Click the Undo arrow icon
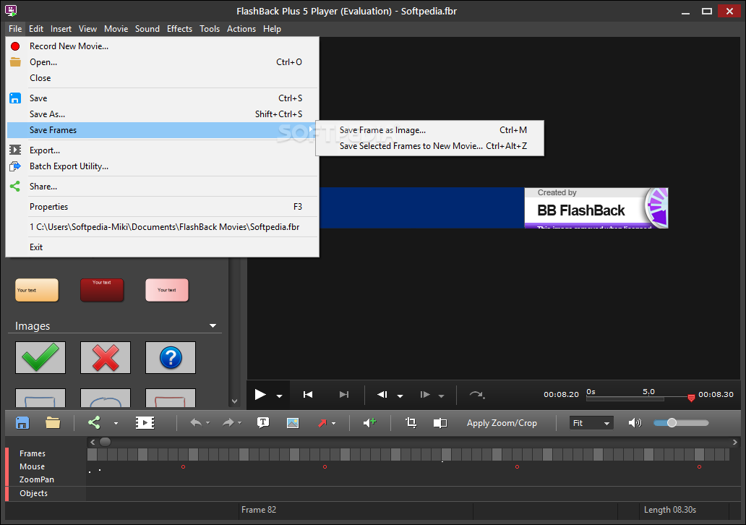The width and height of the screenshot is (746, 525). 196,422
